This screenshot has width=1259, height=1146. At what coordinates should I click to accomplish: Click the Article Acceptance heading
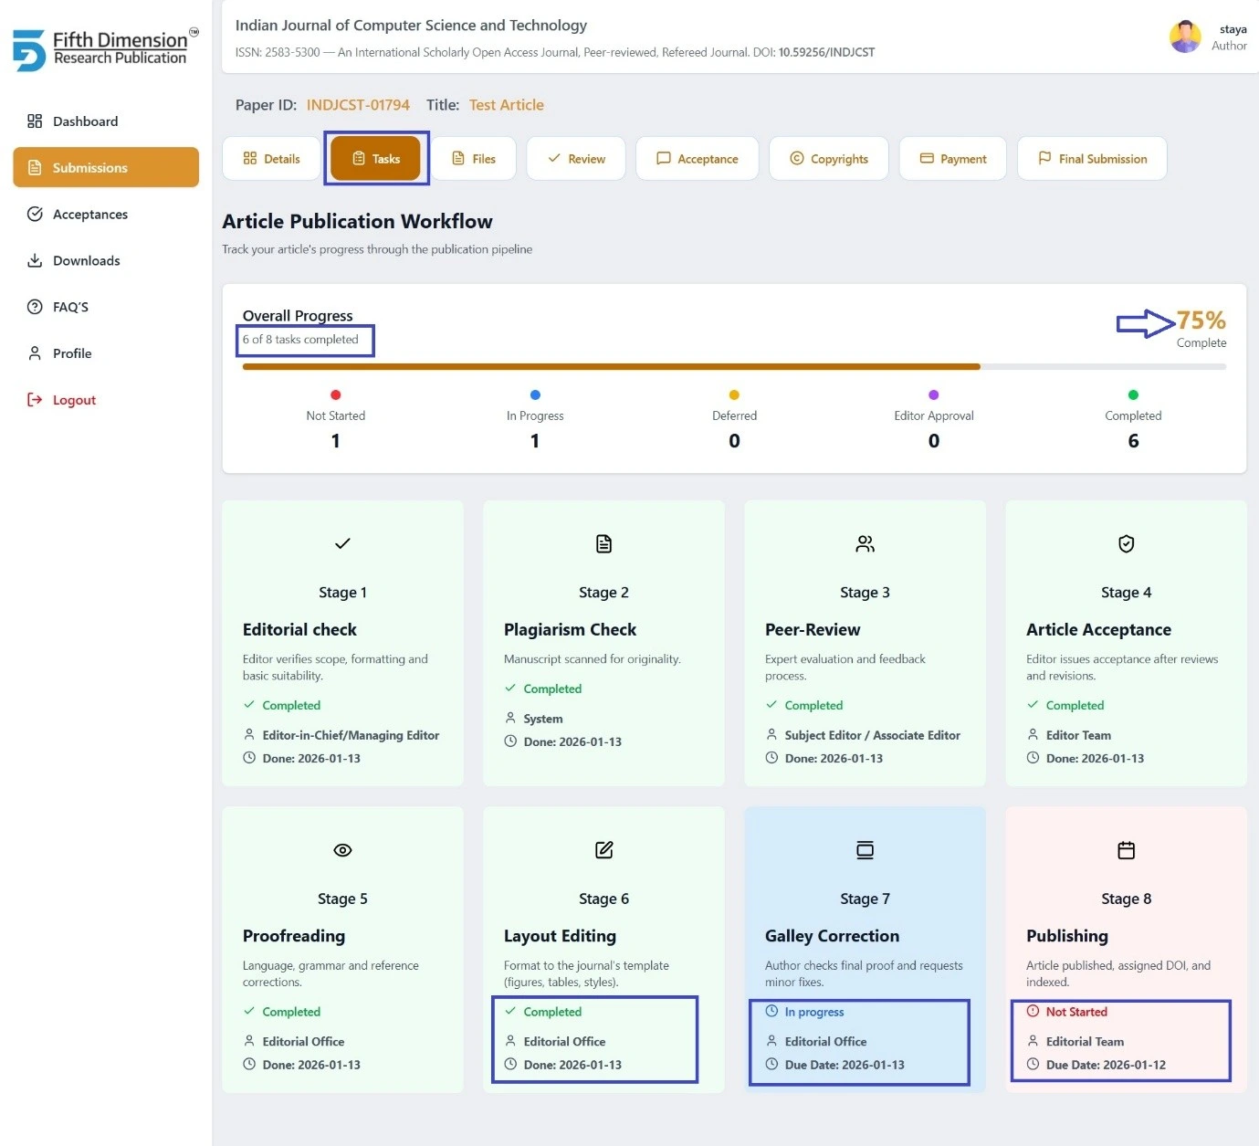pyautogui.click(x=1098, y=629)
